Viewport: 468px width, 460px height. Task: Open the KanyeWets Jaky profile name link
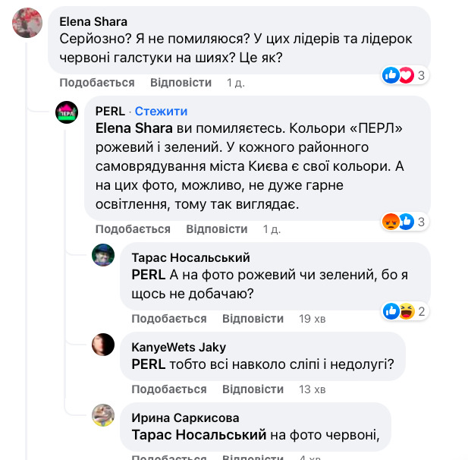[x=178, y=347]
